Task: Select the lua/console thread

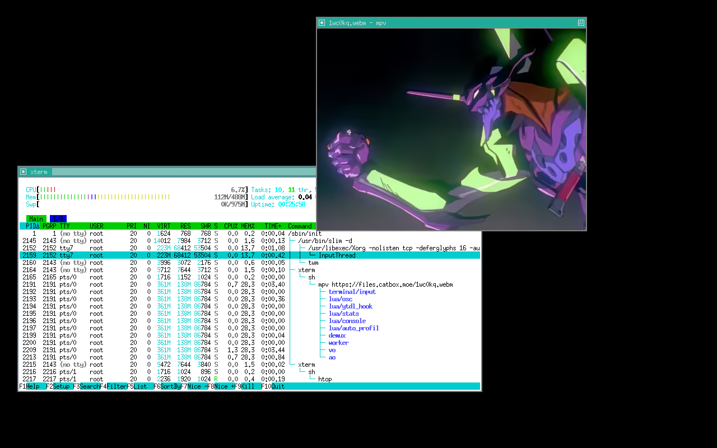Action: point(250,321)
